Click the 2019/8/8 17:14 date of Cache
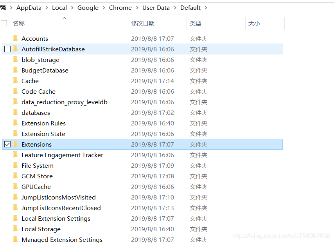 click(153, 81)
